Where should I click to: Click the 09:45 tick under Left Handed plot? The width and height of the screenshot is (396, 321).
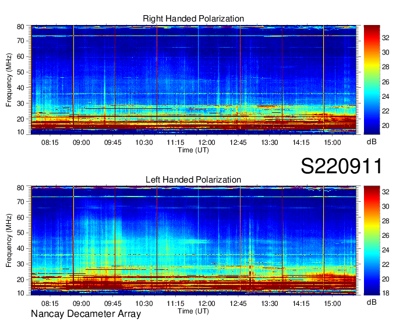tap(112, 304)
